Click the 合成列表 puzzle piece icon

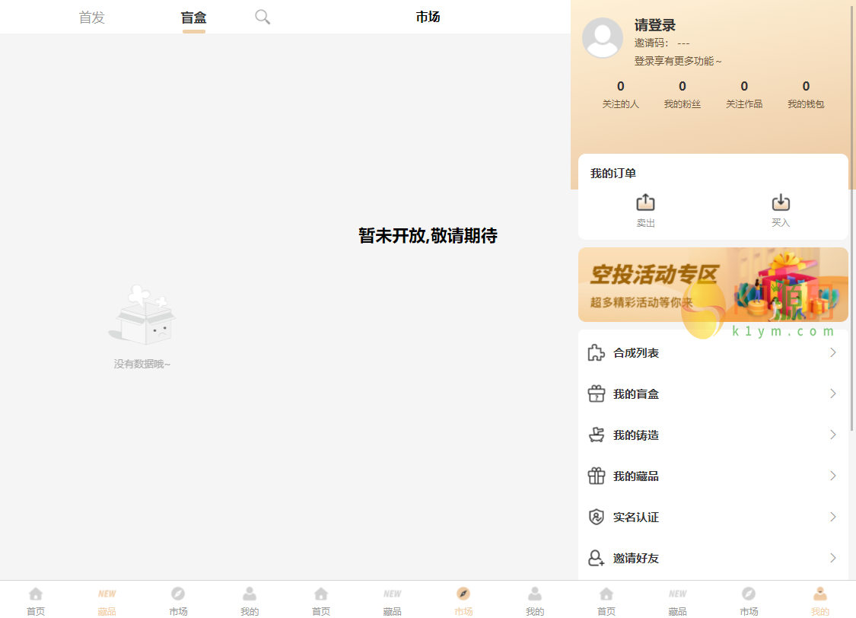point(596,352)
